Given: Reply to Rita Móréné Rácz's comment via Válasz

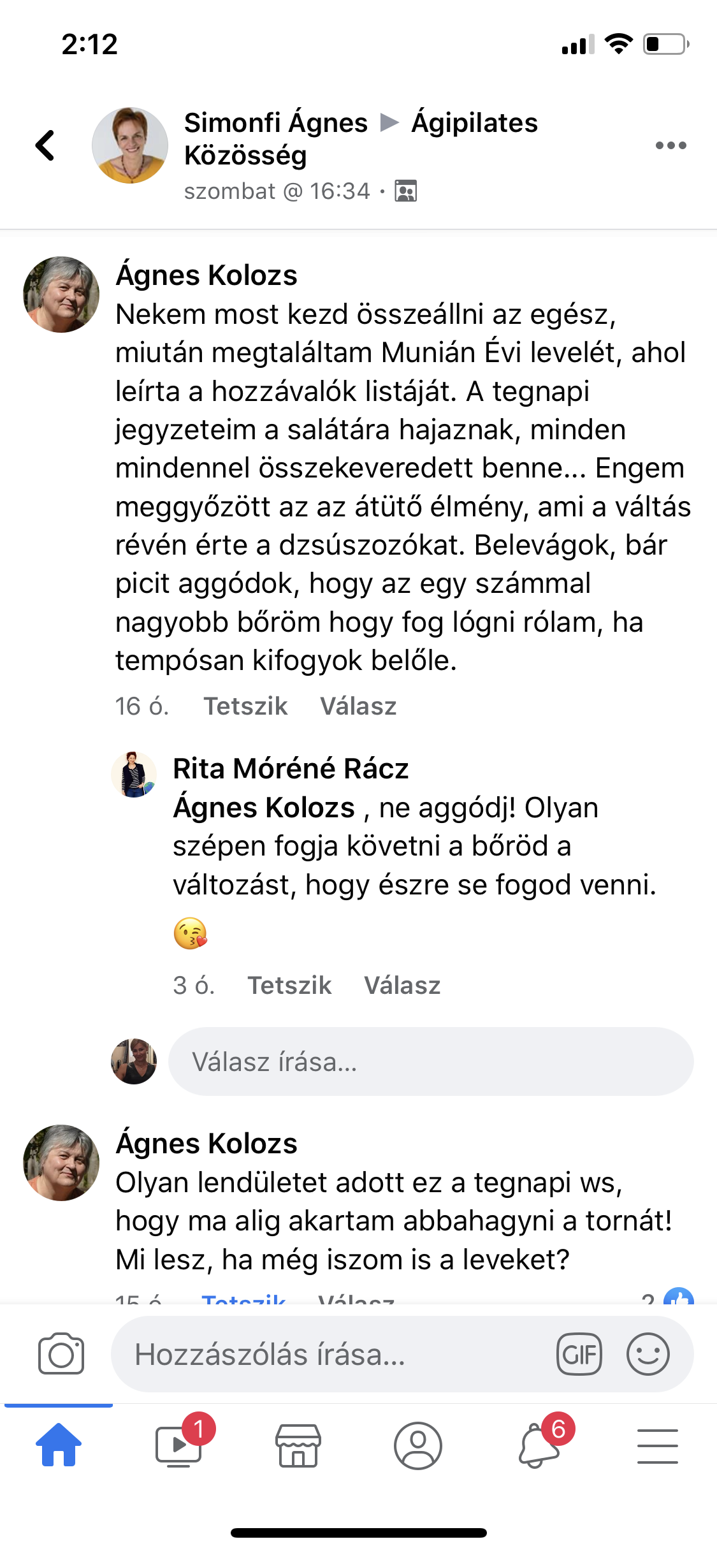Looking at the screenshot, I should click(x=402, y=986).
